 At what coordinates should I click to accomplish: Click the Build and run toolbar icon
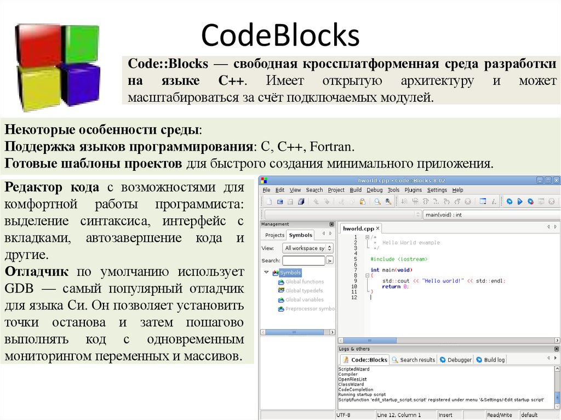[529, 200]
